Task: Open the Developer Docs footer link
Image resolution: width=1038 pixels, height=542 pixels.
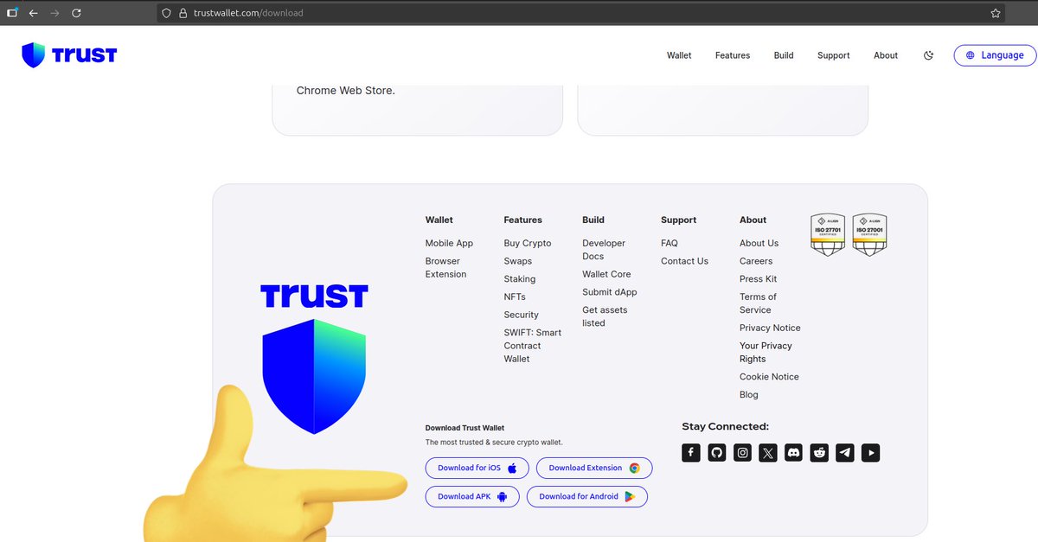Action: pyautogui.click(x=604, y=250)
